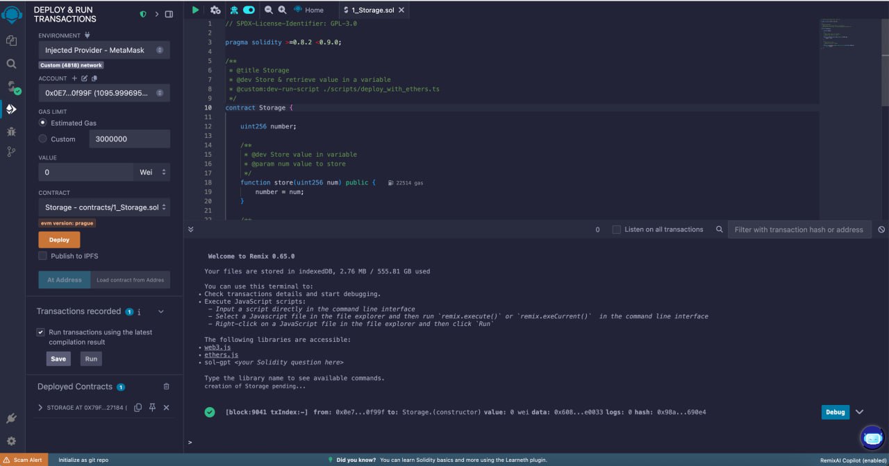Click Initialize as git repo

coord(83,460)
